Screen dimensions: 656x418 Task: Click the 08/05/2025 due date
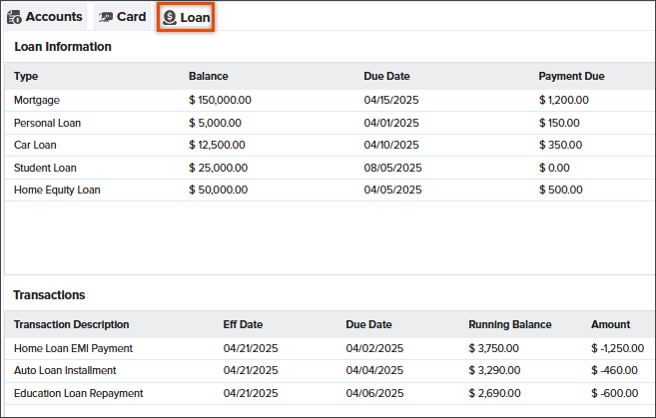(392, 168)
